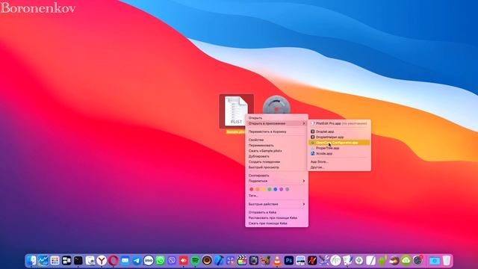Apply the purple tag color
This screenshot has width=478, height=269.
tap(282, 189)
